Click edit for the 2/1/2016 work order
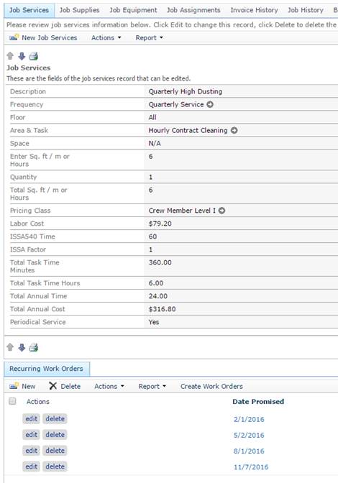This screenshot has width=338, height=483. pos(32,418)
